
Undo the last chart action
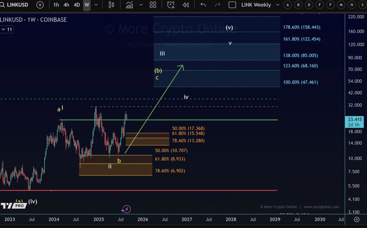coord(203,5)
